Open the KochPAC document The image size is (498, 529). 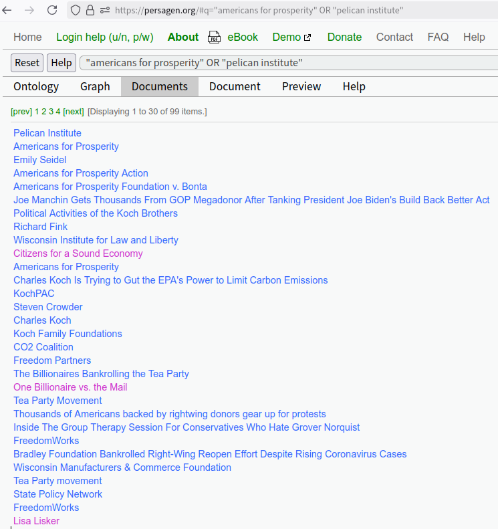pos(33,294)
